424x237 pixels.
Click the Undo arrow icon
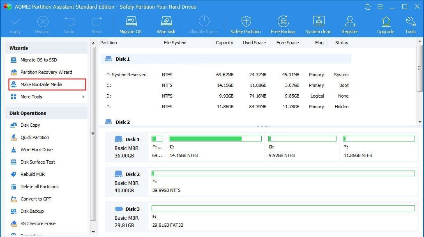tap(69, 22)
